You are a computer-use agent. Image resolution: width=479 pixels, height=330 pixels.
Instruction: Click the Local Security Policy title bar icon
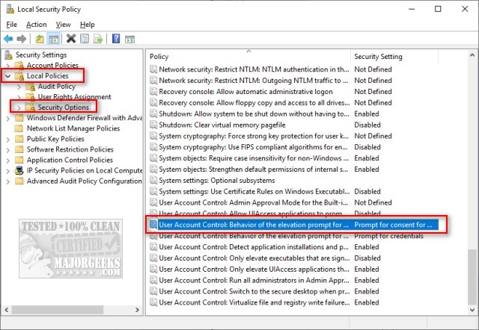10,10
